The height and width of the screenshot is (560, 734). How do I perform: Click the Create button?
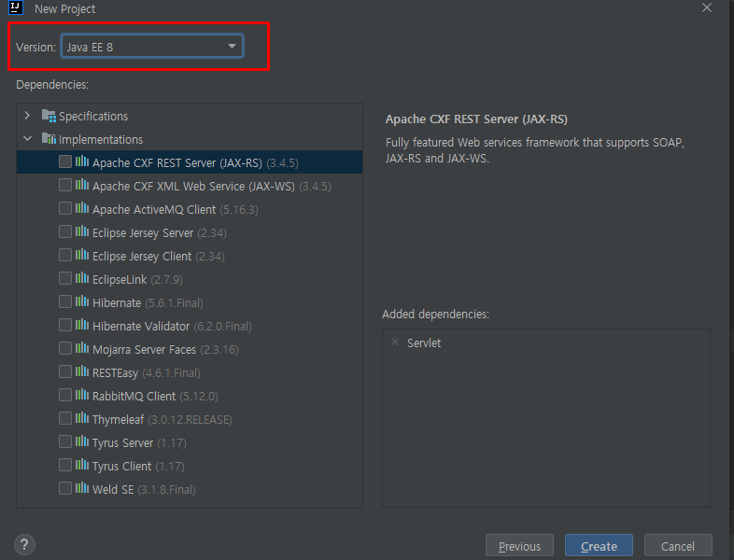pyautogui.click(x=599, y=546)
